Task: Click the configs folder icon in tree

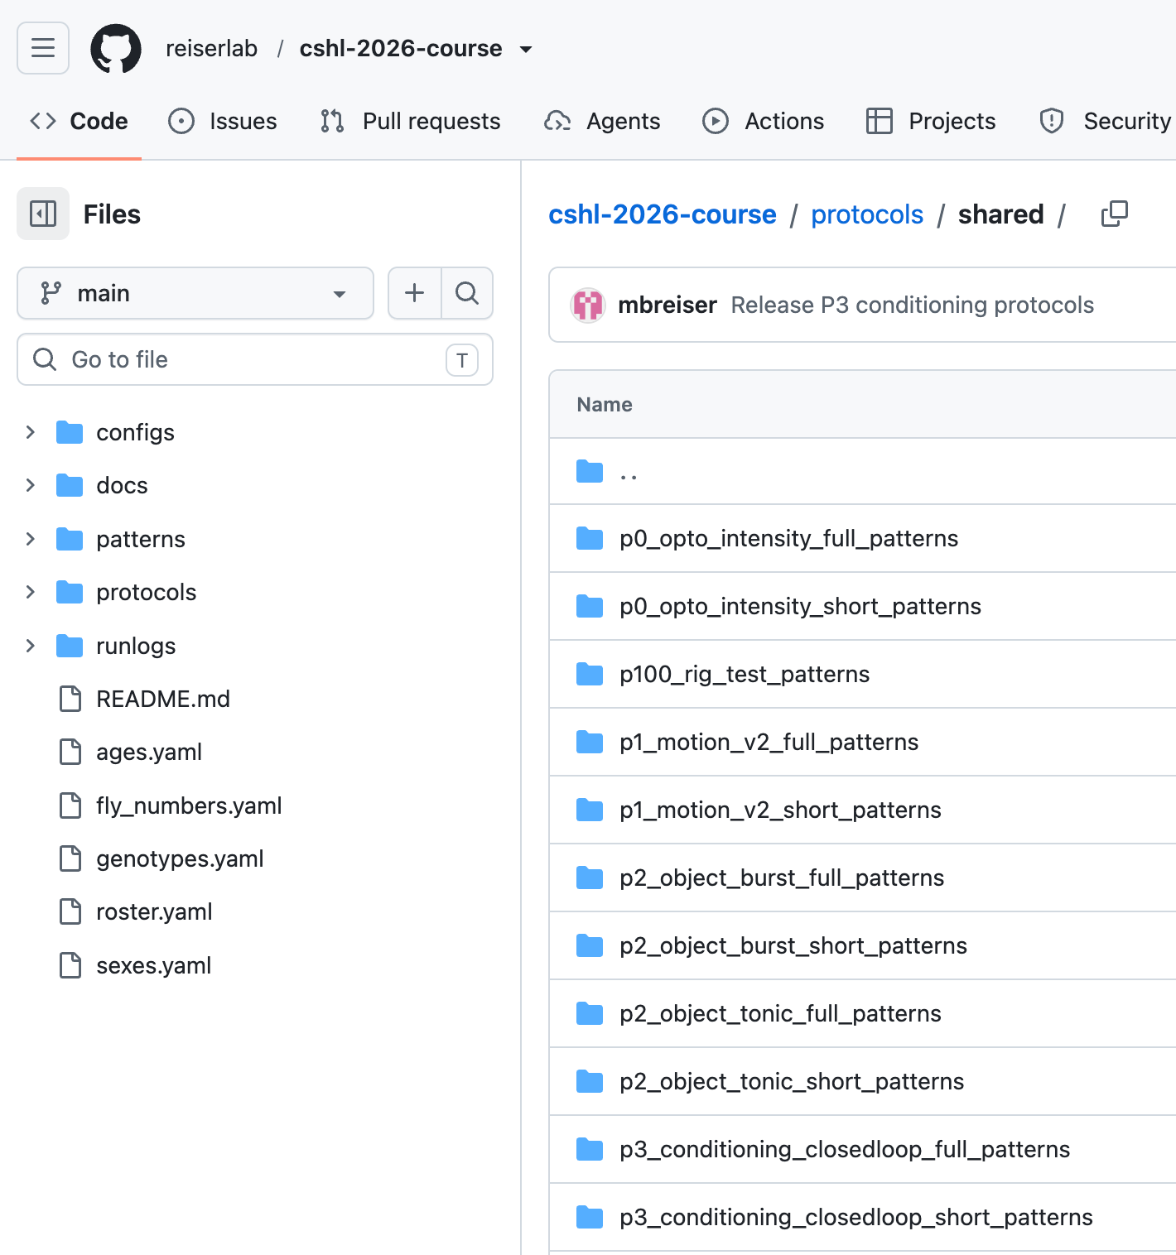Action: click(70, 432)
